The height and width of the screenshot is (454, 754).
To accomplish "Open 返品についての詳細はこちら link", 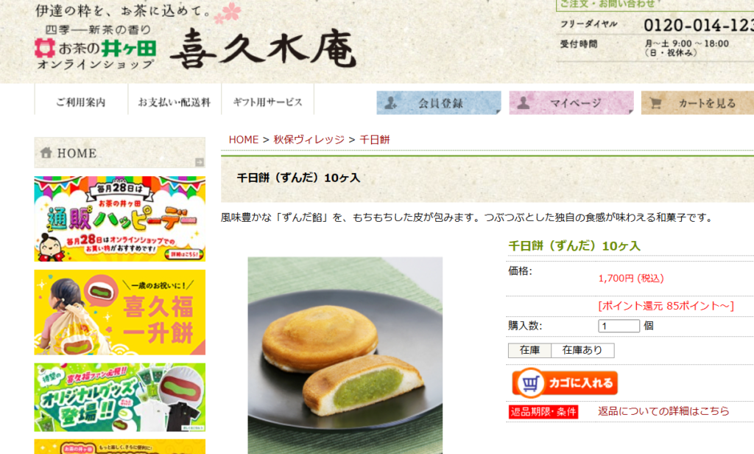I will click(663, 411).
